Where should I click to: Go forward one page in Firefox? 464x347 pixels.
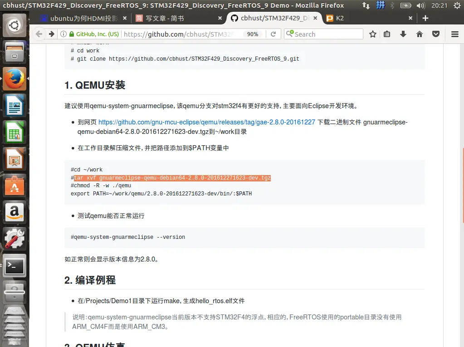pos(52,34)
